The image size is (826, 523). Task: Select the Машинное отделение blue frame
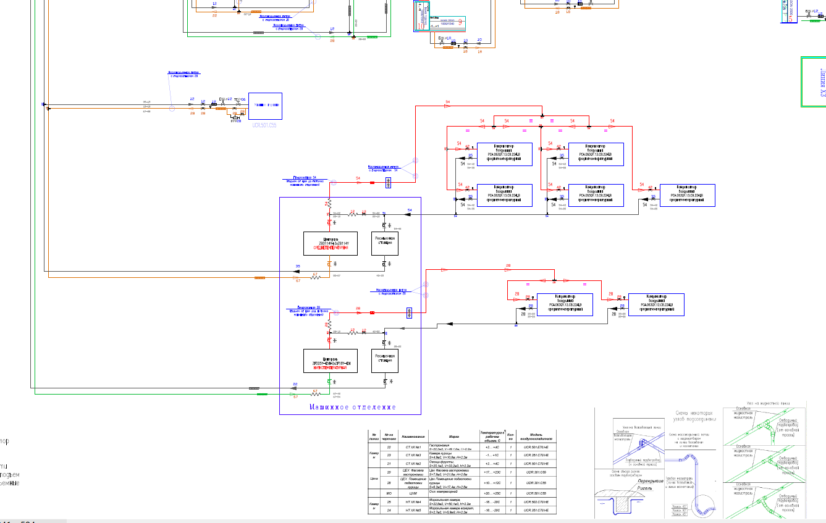point(350,408)
